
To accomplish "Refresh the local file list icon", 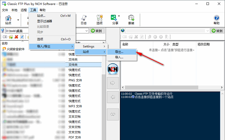I will (22, 37).
